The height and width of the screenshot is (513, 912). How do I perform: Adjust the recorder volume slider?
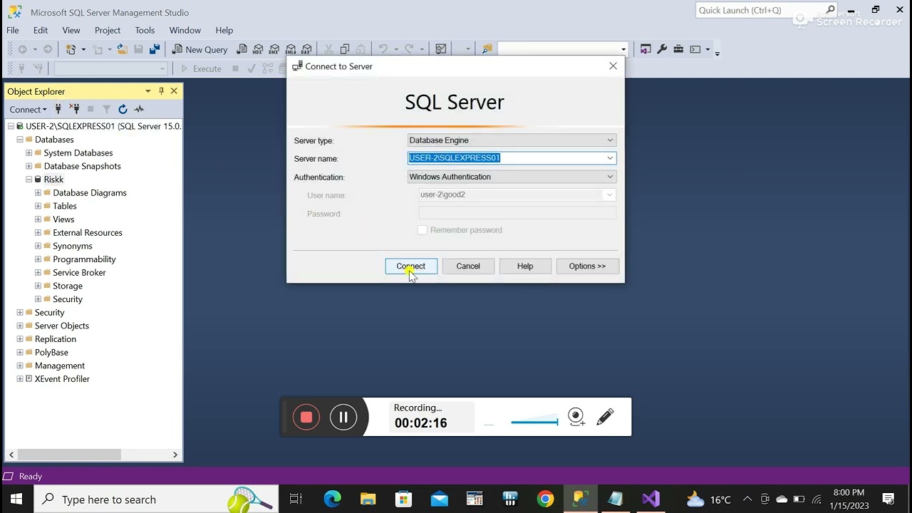pyautogui.click(x=534, y=422)
